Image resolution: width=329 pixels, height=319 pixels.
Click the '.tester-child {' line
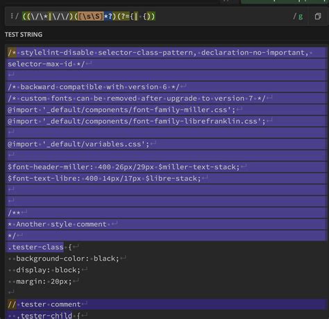click(49, 316)
